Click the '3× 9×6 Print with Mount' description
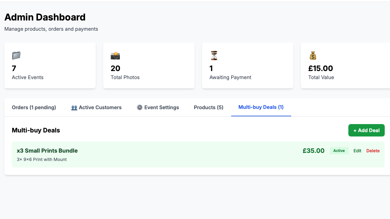This screenshot has width=390, height=219. point(42,159)
